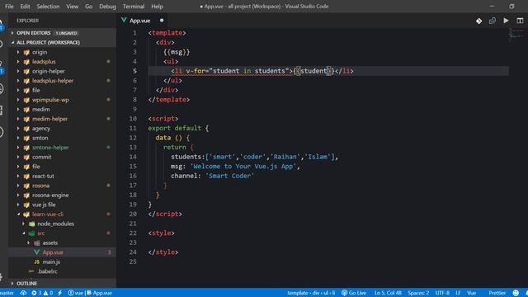Image resolution: width=528 pixels, height=297 pixels.
Task: Click Go Live in the status bar
Action: [x=354, y=293]
